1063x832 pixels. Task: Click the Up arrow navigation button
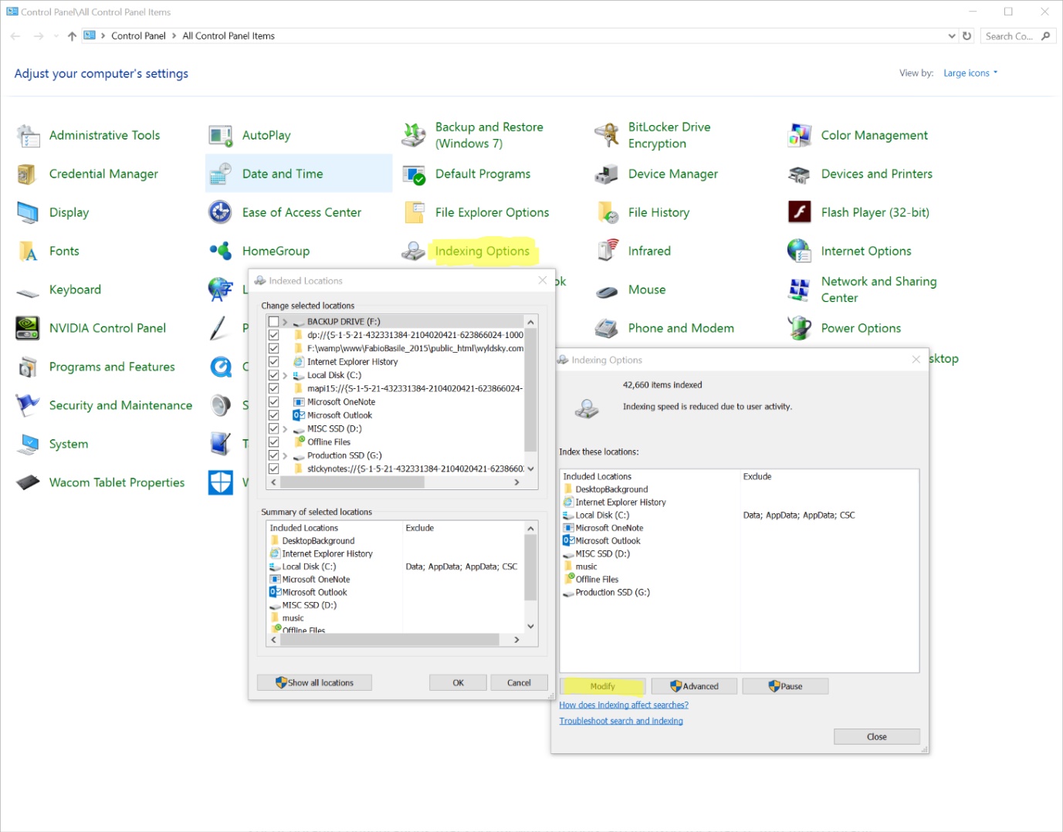[72, 36]
